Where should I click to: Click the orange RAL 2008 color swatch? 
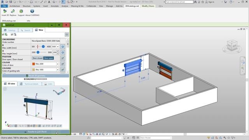[x=33, y=64]
